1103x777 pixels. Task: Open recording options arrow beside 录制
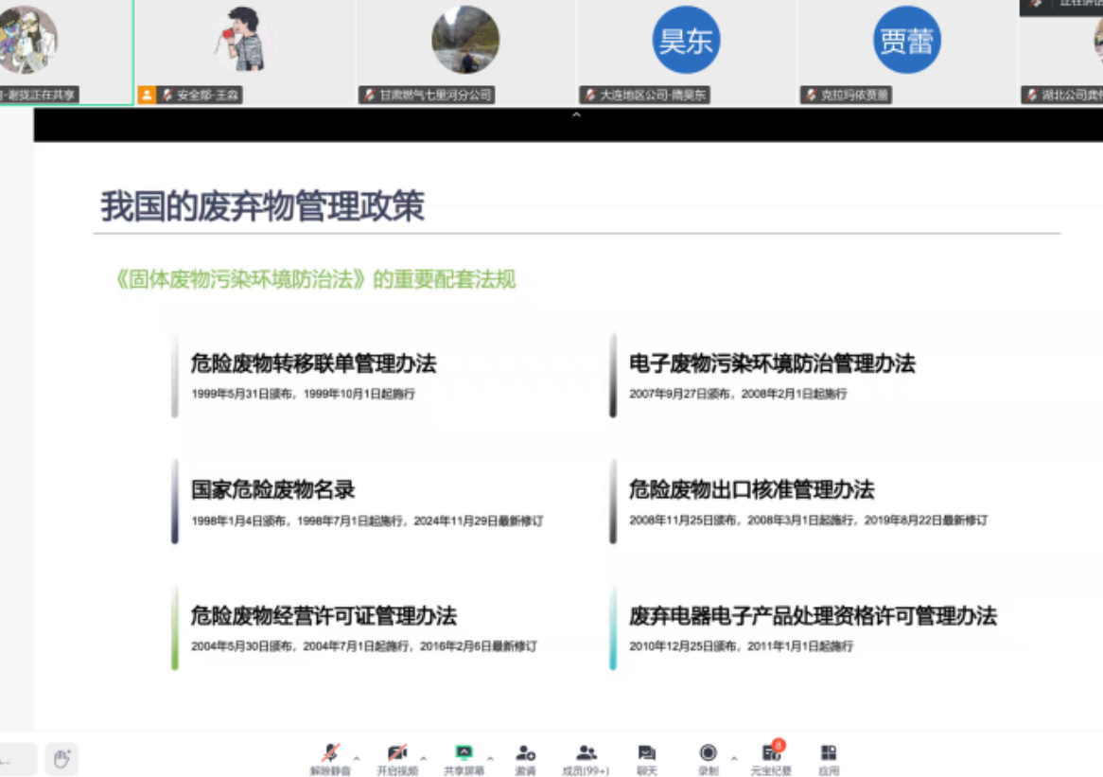734,759
